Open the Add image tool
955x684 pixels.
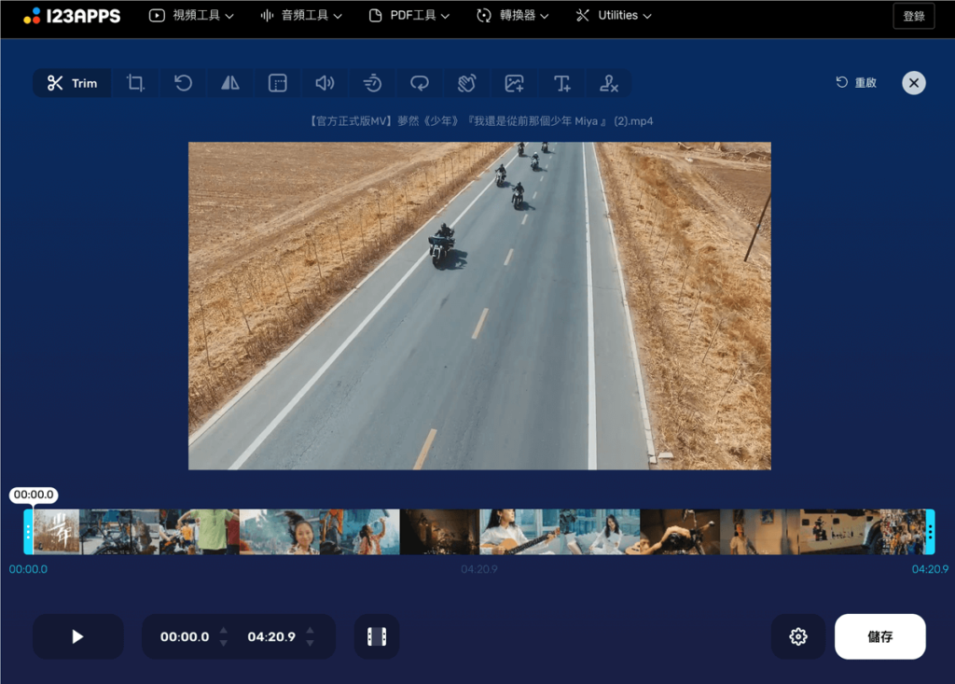click(x=515, y=83)
